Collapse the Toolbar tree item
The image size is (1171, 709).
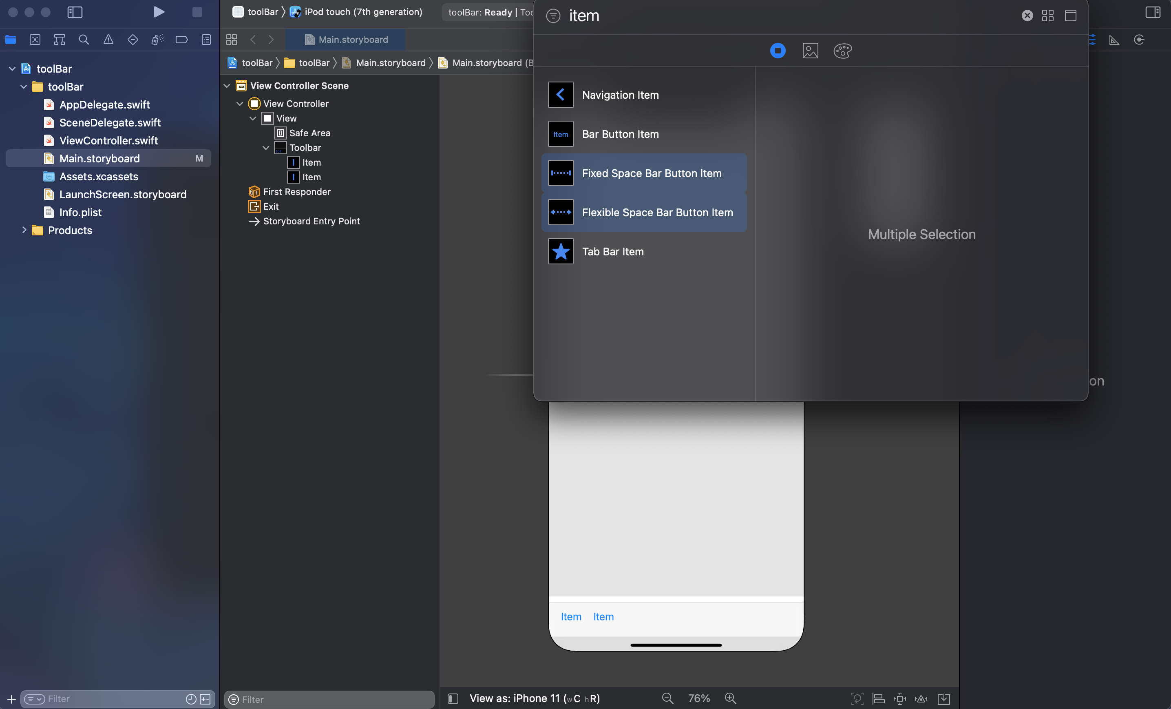click(x=266, y=148)
